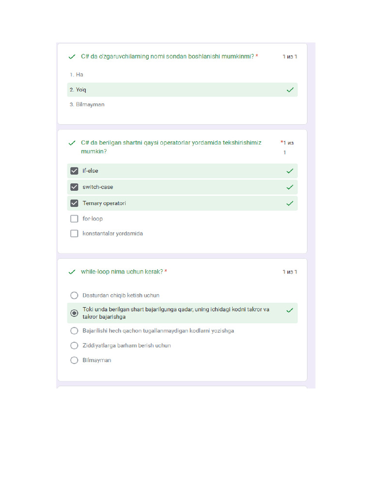Select the last 'Bilmayman' radio button

point(74,360)
